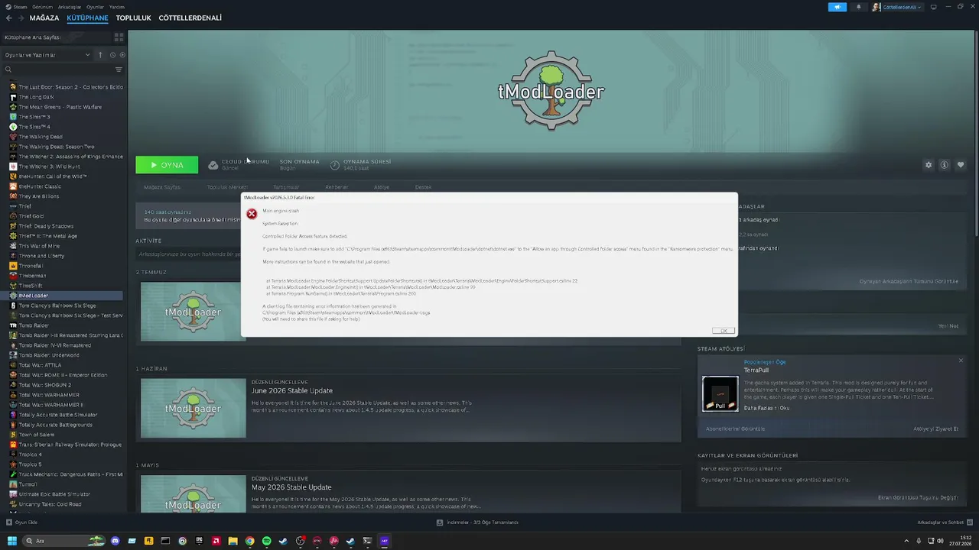Viewport: 979px width, 550px height.
Task: Dismiss the TerraPull workshop card
Action: point(961,361)
